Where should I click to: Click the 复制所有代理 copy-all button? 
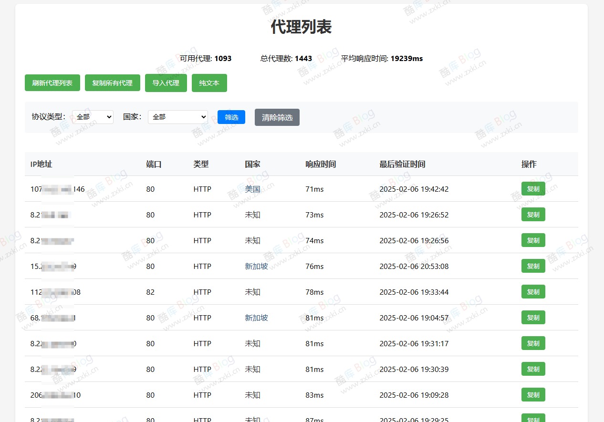tap(112, 82)
